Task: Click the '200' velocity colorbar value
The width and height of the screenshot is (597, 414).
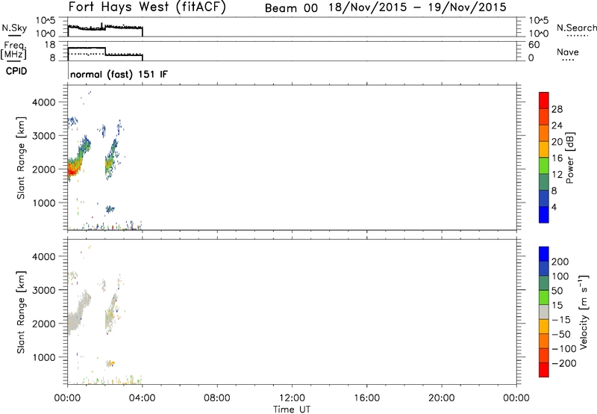Action: [560, 262]
